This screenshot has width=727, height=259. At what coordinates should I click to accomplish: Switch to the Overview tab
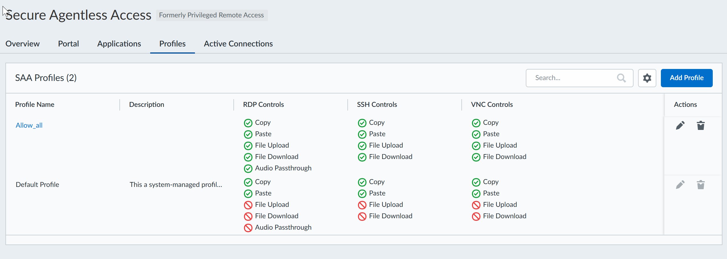[x=23, y=44]
